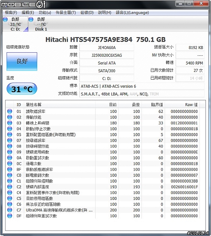Image resolution: width=211 pixels, height=236 pixels.
Task: Select the Disk 1 tab
Action: [x=41, y=24]
